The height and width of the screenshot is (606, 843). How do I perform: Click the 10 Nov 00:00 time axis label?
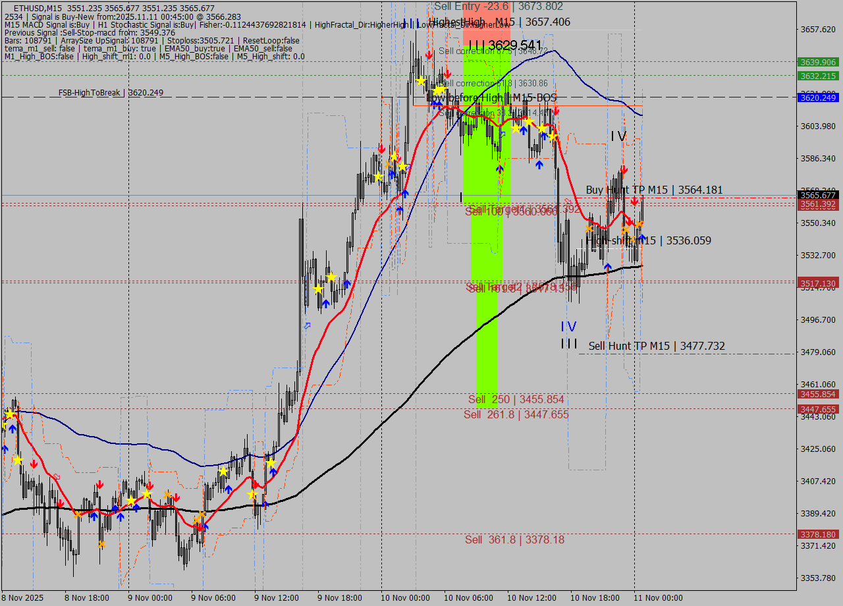[404, 598]
